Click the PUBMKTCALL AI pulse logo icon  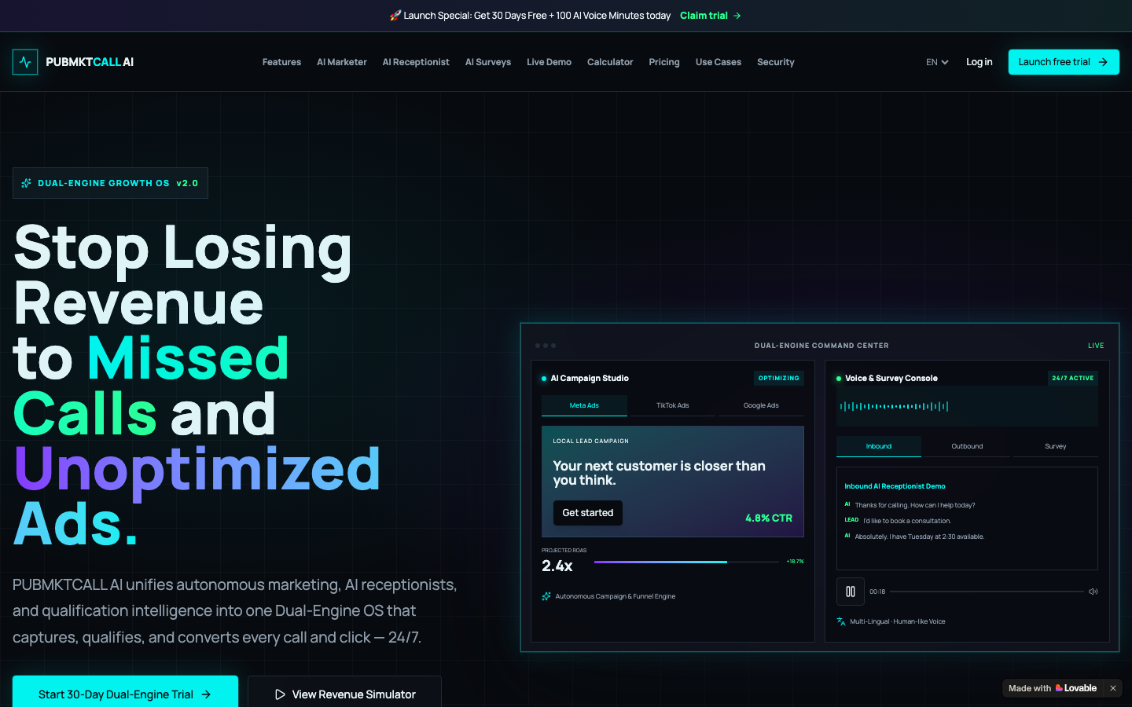click(25, 62)
